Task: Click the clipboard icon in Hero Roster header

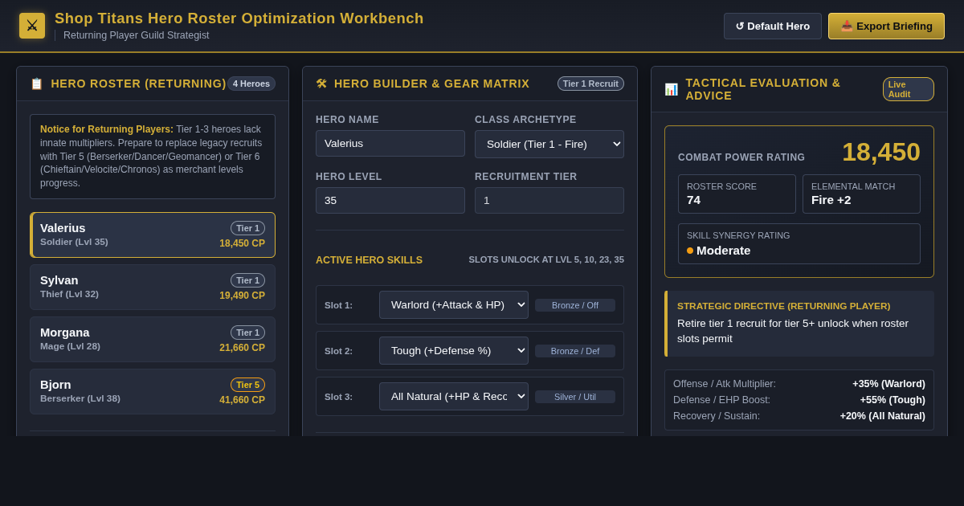Action: coord(36,84)
